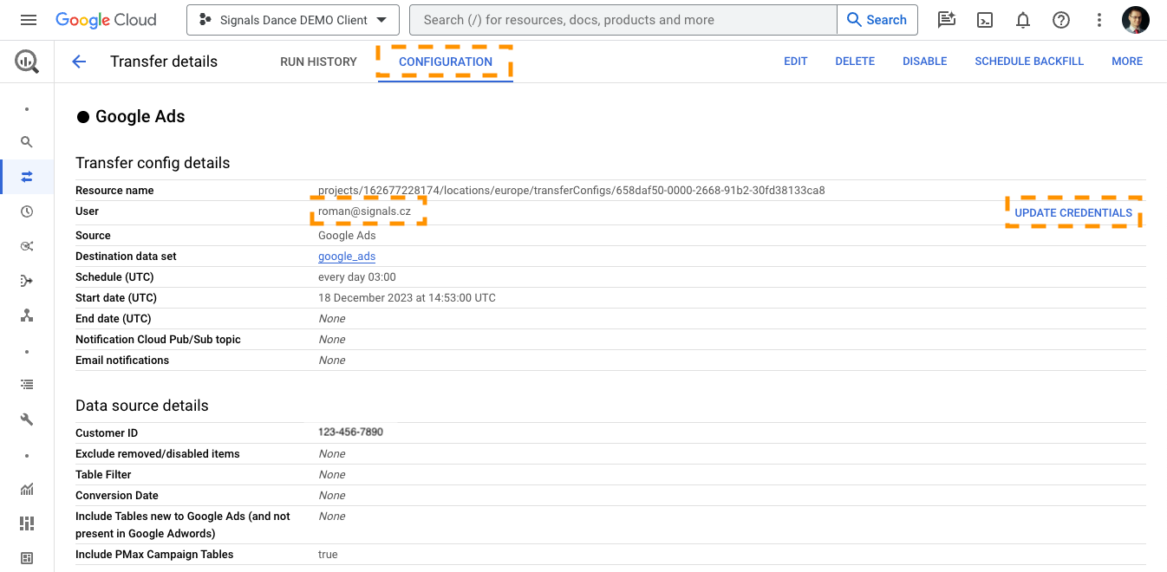Open SQL translation wrench icon
The image size is (1167, 572).
tap(27, 419)
